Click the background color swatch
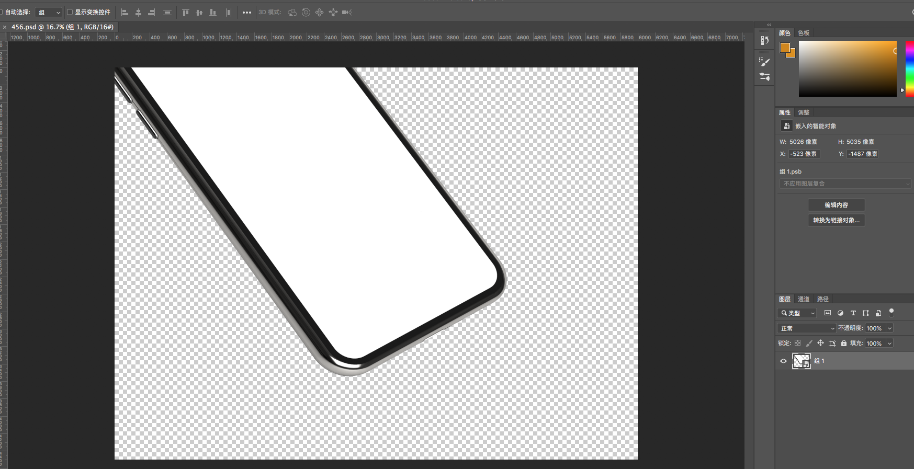The width and height of the screenshot is (914, 469). [x=792, y=54]
